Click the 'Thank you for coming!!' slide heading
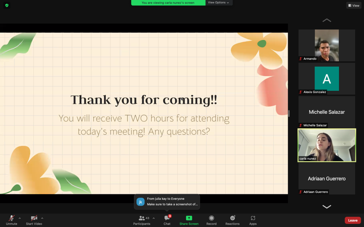The height and width of the screenshot is (227, 364). [x=144, y=100]
